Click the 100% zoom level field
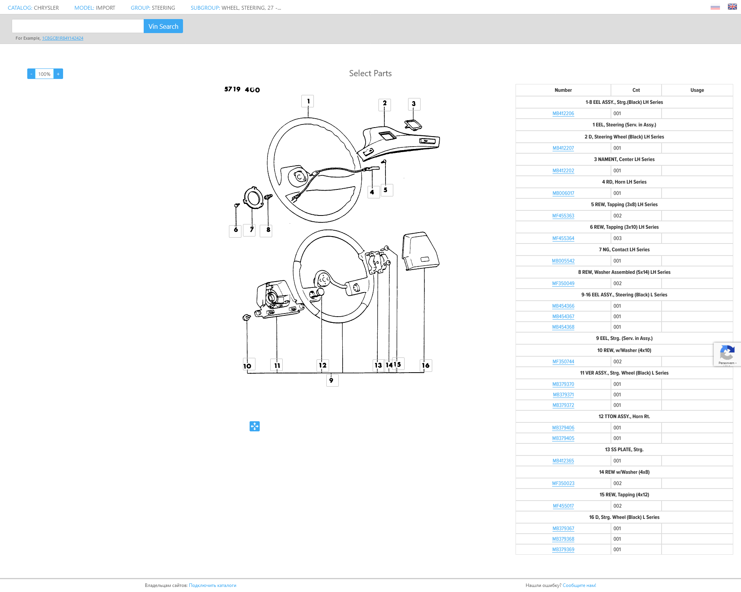Screen dimensions: 741x592 [44, 74]
